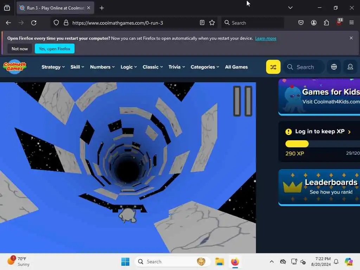The width and height of the screenshot is (360, 270).
Task: Open the Pocket save icon
Action: pyautogui.click(x=301, y=23)
